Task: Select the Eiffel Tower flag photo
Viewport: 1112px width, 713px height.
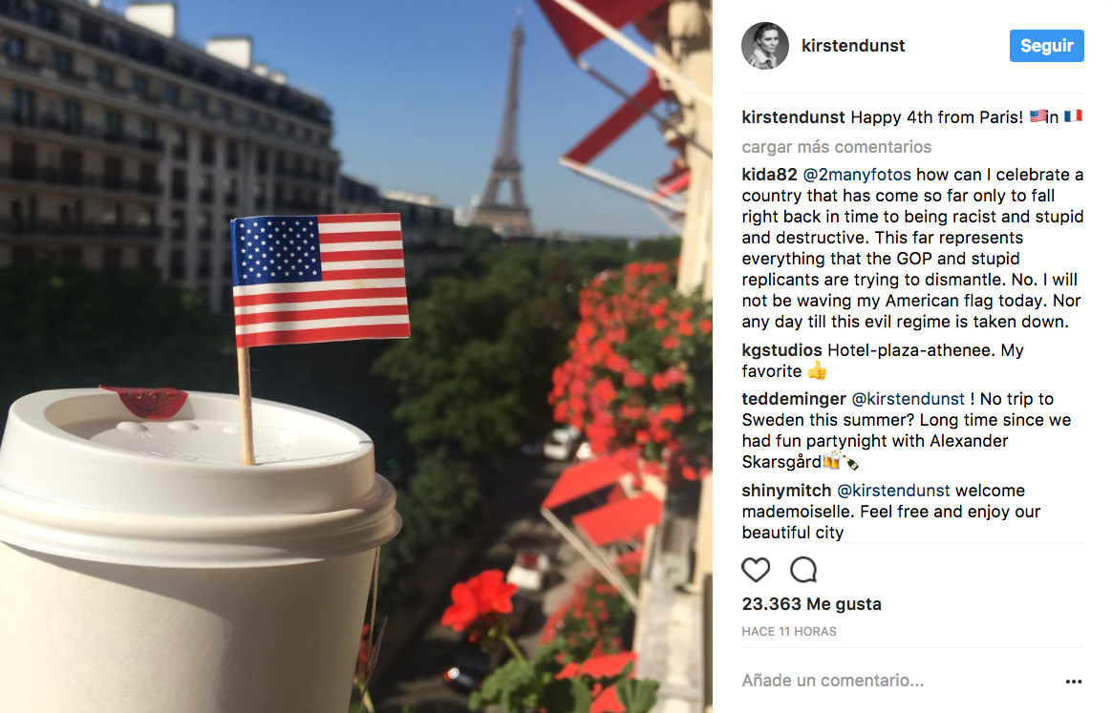Action: (356, 357)
